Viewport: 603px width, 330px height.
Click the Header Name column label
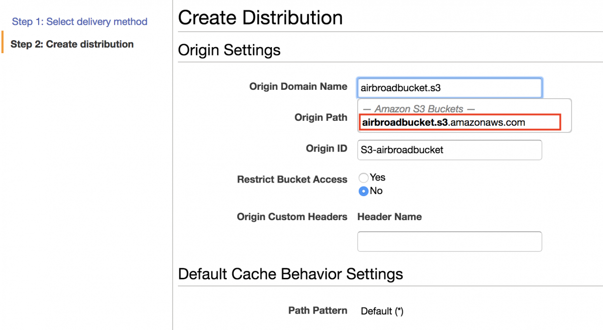tap(389, 217)
